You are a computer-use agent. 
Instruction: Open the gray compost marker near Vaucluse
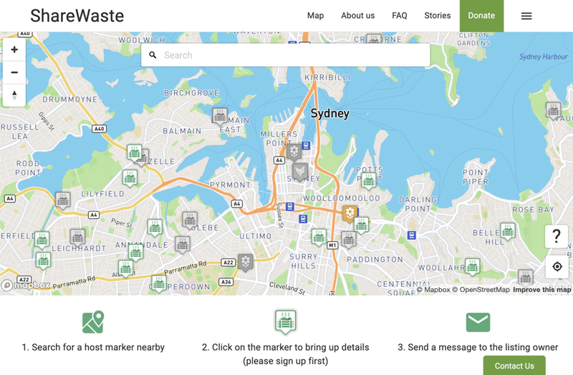[x=553, y=110]
